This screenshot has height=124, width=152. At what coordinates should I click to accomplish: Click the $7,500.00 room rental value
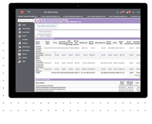91,69
